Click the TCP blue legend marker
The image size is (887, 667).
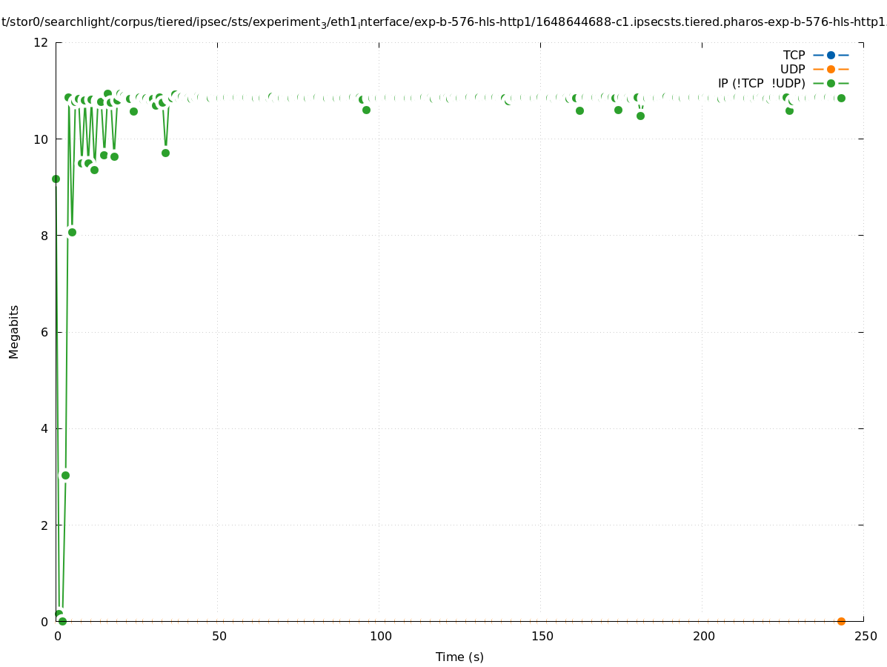pos(831,55)
